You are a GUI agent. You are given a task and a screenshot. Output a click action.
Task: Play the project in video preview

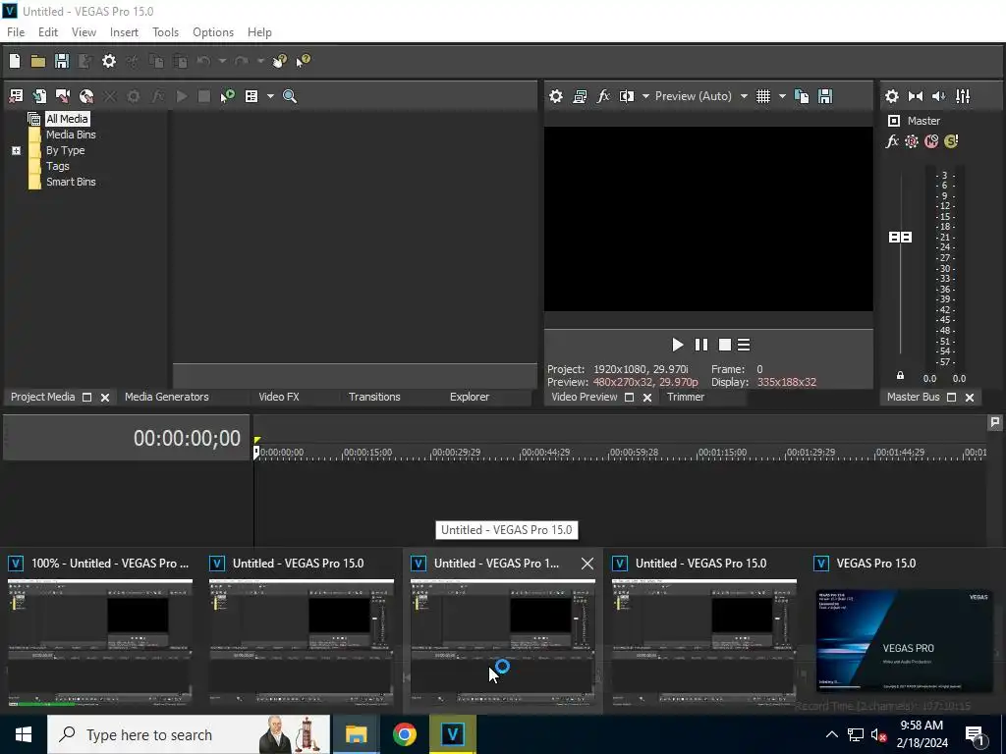[677, 345]
